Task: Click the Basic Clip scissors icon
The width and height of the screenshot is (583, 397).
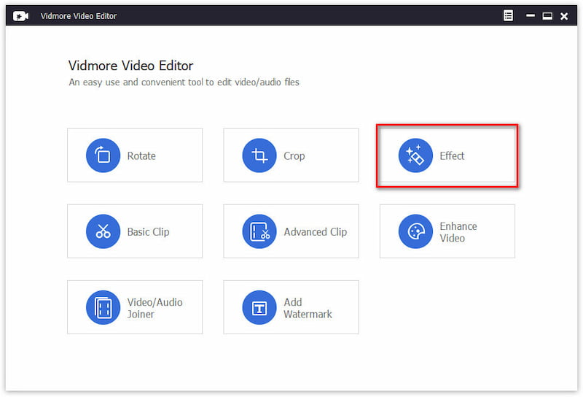Action: 103,231
